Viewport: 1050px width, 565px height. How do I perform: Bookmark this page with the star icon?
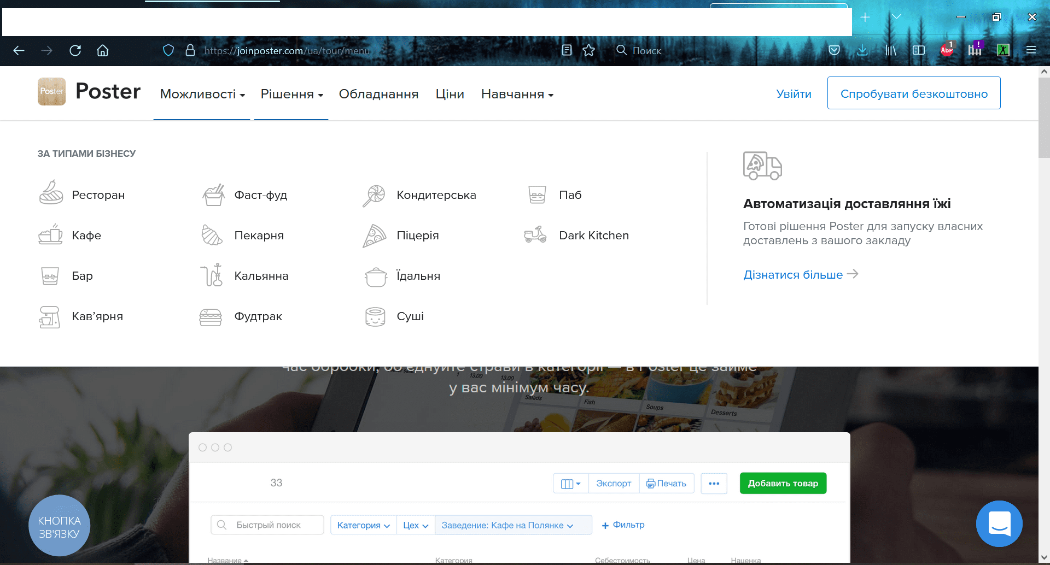588,50
